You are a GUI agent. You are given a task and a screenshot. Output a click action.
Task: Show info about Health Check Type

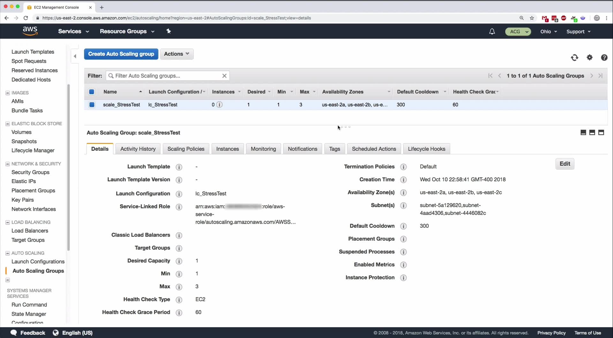pos(179,300)
